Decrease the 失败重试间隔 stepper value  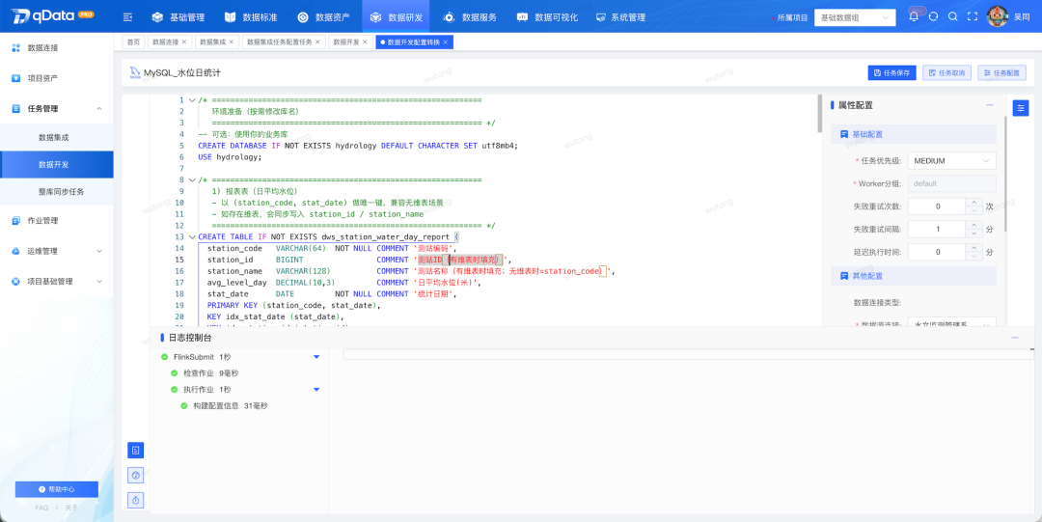tap(974, 234)
